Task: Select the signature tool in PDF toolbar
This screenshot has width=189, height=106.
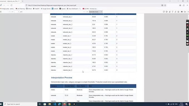Action: pos(167,12)
